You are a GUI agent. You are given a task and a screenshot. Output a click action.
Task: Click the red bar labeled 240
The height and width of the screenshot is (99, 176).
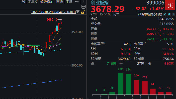[x=136, y=87]
